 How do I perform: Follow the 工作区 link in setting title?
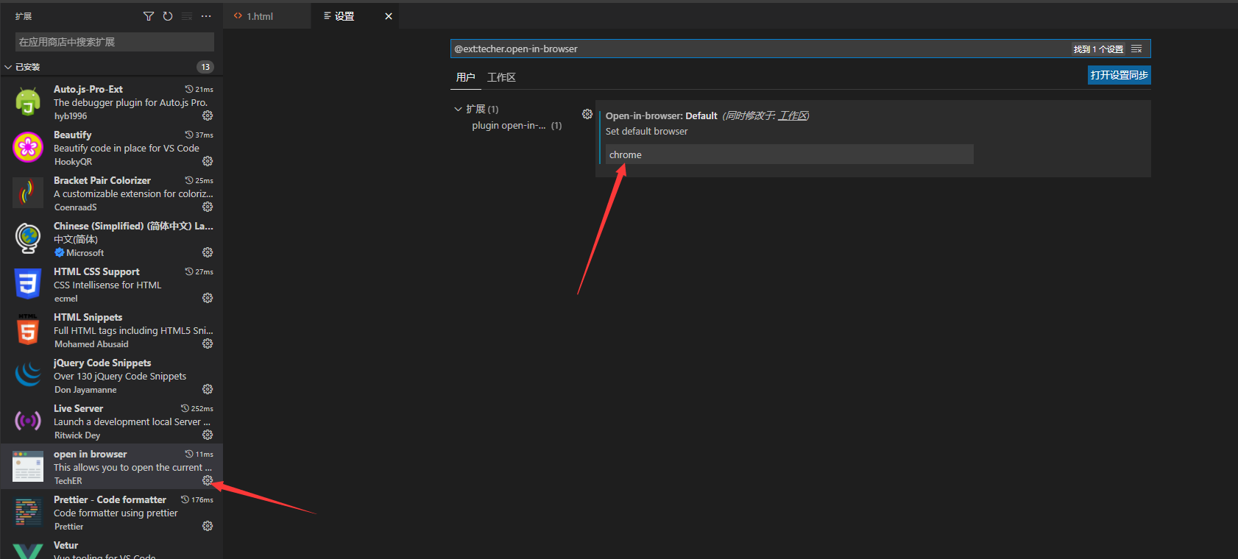[793, 115]
